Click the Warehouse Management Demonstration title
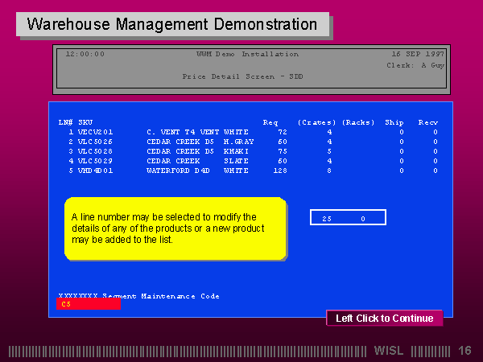Screen dimensions: 483x362 coord(172,24)
